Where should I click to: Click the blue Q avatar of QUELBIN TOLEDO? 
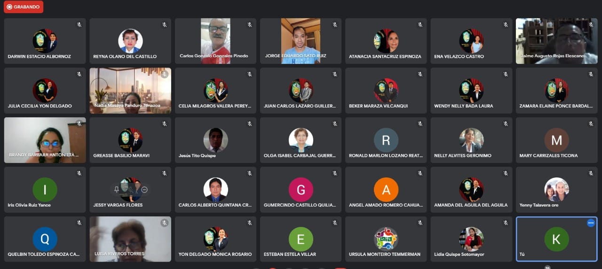(x=45, y=239)
